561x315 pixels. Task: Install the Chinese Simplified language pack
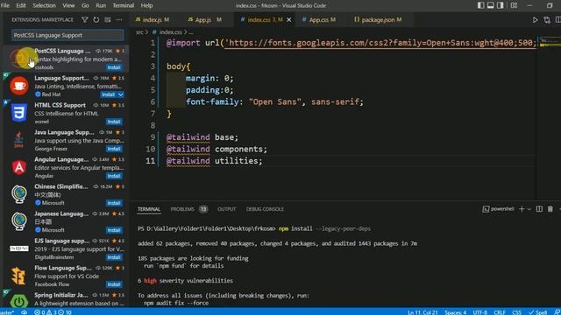[114, 203]
